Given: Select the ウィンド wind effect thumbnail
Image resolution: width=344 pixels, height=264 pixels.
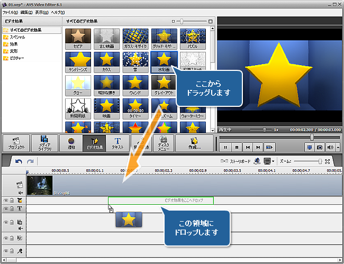Looking at the screenshot, I should coord(135,85).
